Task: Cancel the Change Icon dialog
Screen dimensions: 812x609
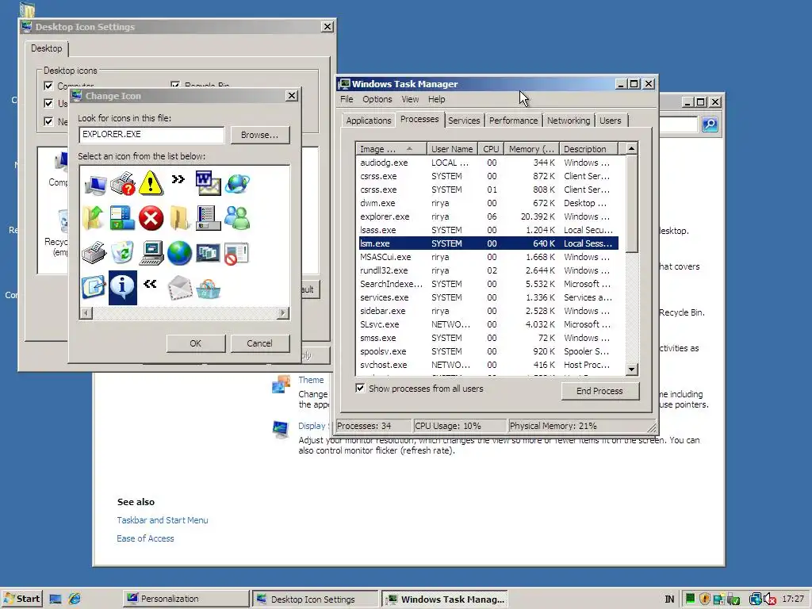Action: pyautogui.click(x=259, y=343)
